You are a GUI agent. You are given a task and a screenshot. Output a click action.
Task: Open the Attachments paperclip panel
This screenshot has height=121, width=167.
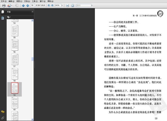click(3, 118)
